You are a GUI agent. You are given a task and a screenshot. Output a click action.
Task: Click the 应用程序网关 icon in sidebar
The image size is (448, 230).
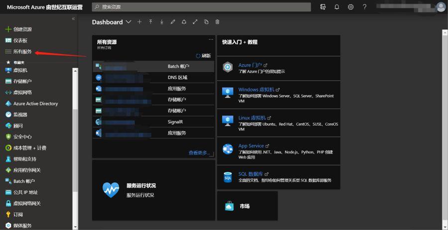pyautogui.click(x=8, y=170)
